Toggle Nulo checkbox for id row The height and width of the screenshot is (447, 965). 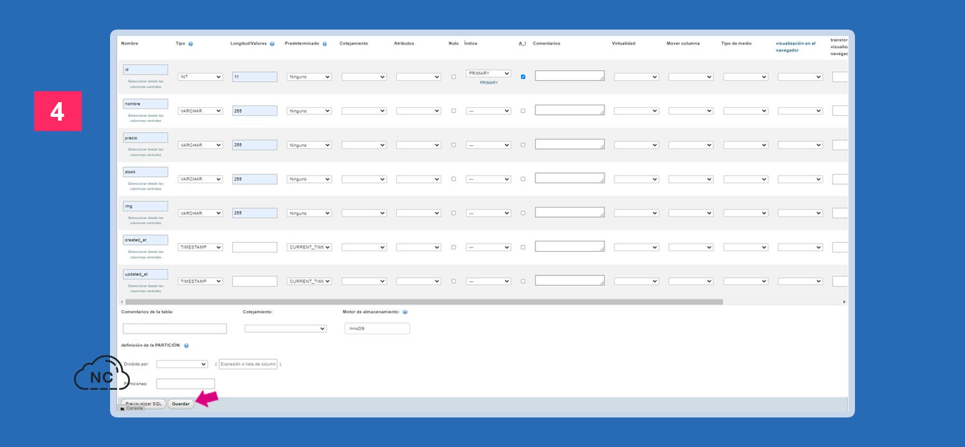pyautogui.click(x=454, y=76)
